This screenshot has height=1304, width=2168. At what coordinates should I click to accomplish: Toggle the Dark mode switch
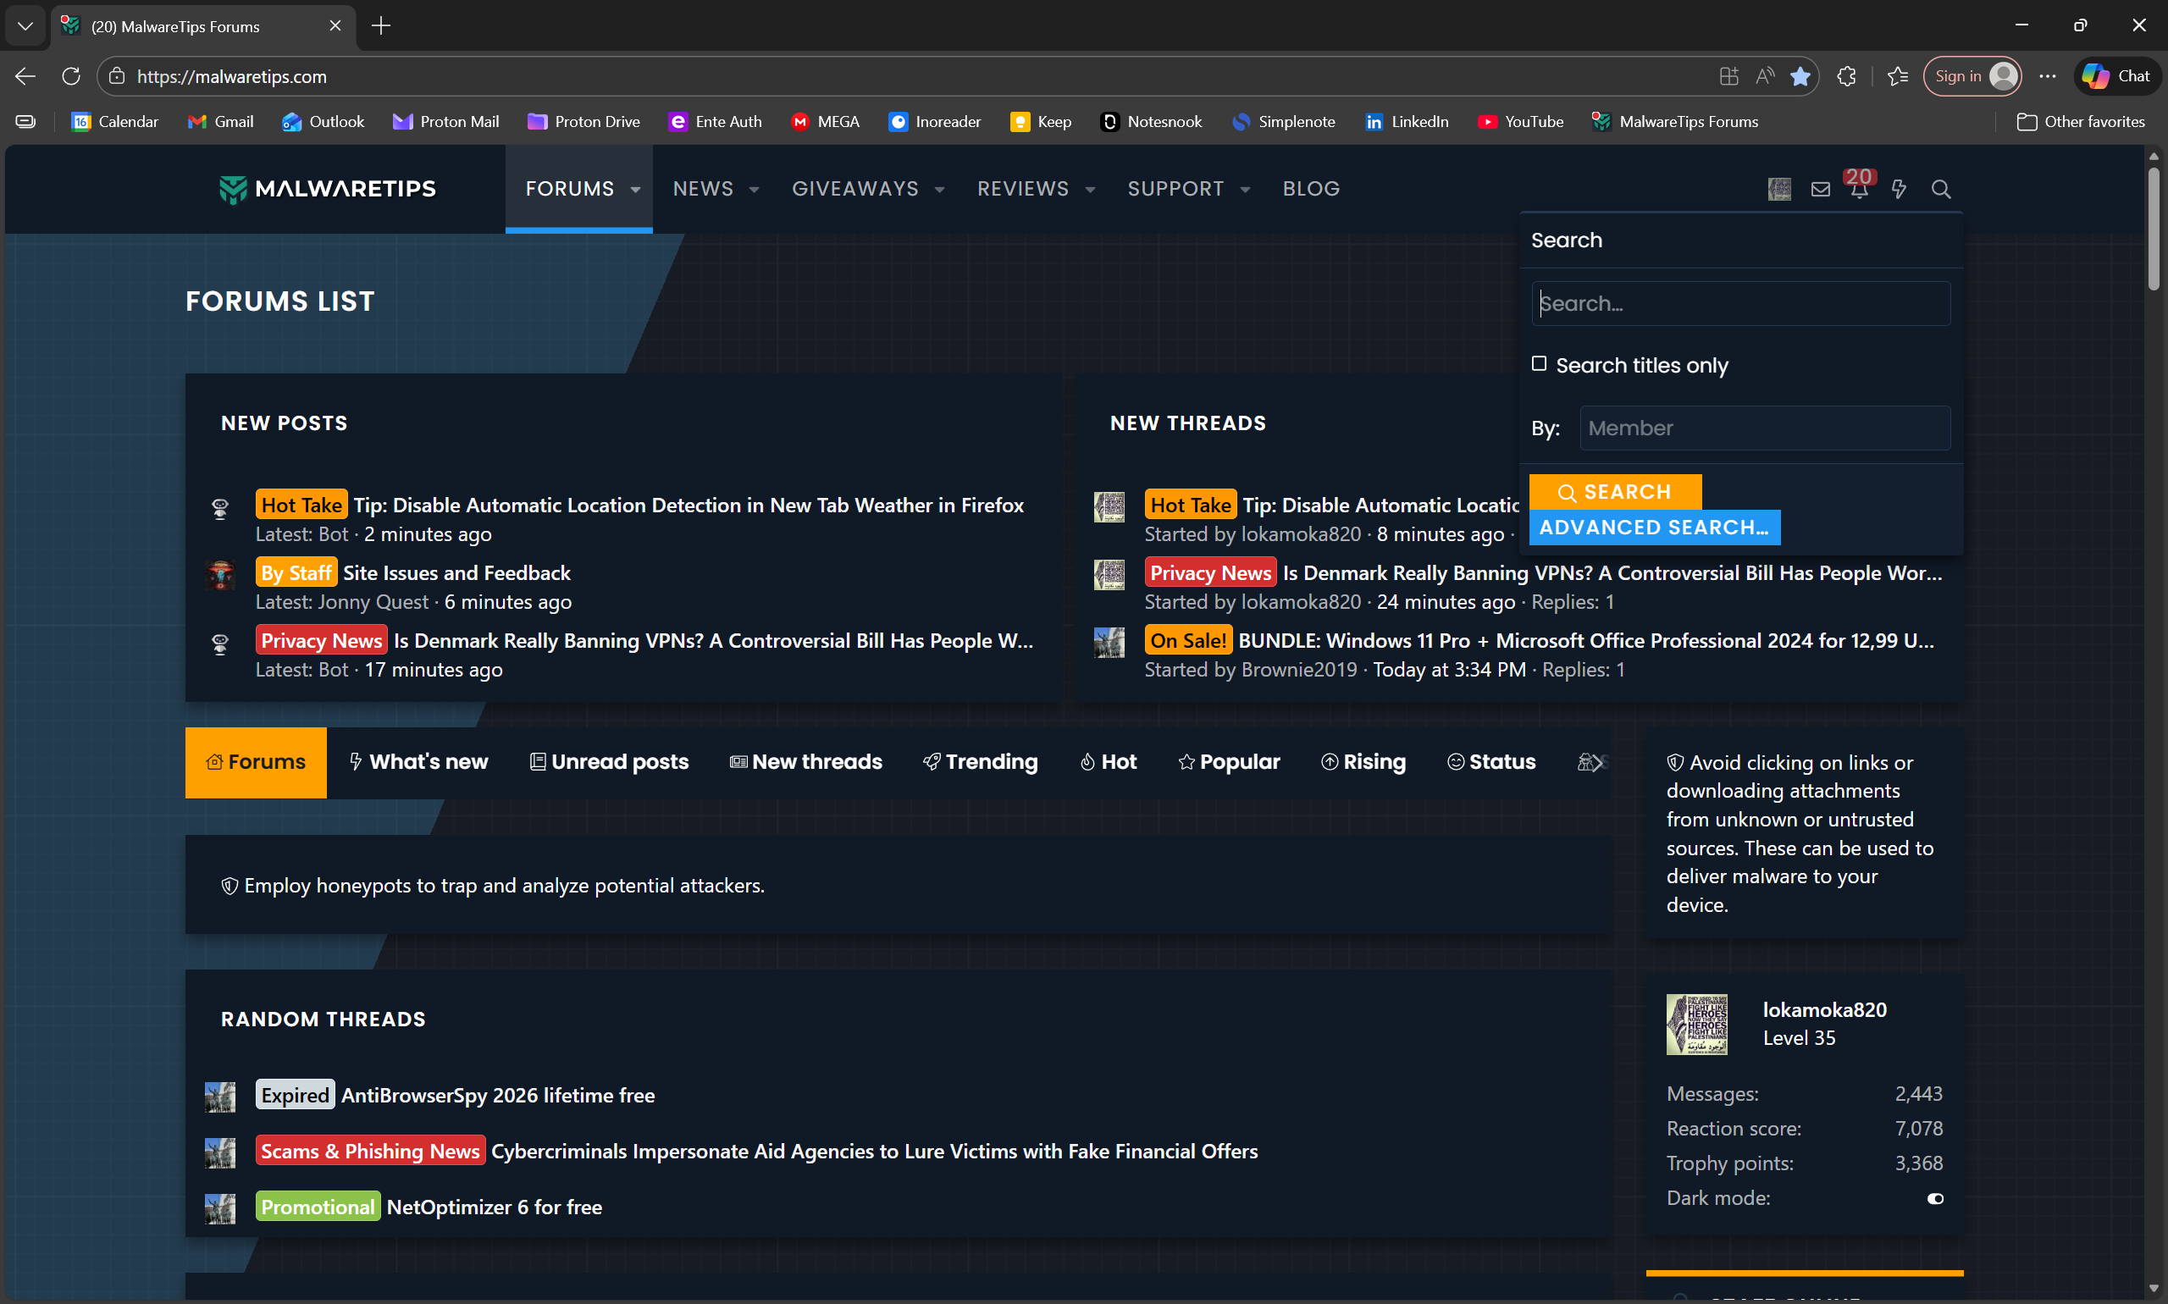(1934, 1198)
